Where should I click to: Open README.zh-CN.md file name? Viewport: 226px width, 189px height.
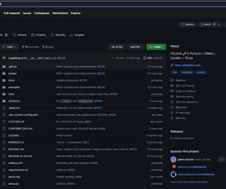pyautogui.click(x=20, y=156)
